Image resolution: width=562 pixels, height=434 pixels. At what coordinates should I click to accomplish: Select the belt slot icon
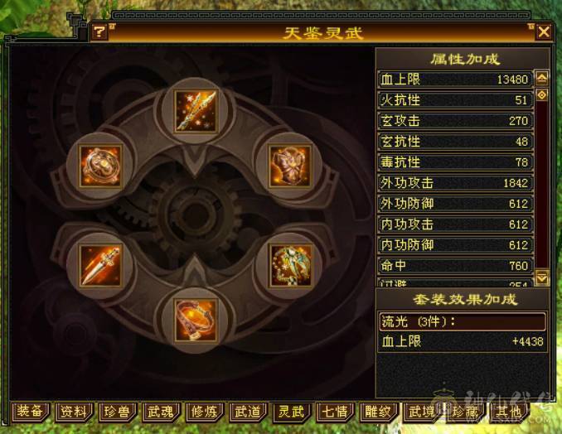point(196,321)
